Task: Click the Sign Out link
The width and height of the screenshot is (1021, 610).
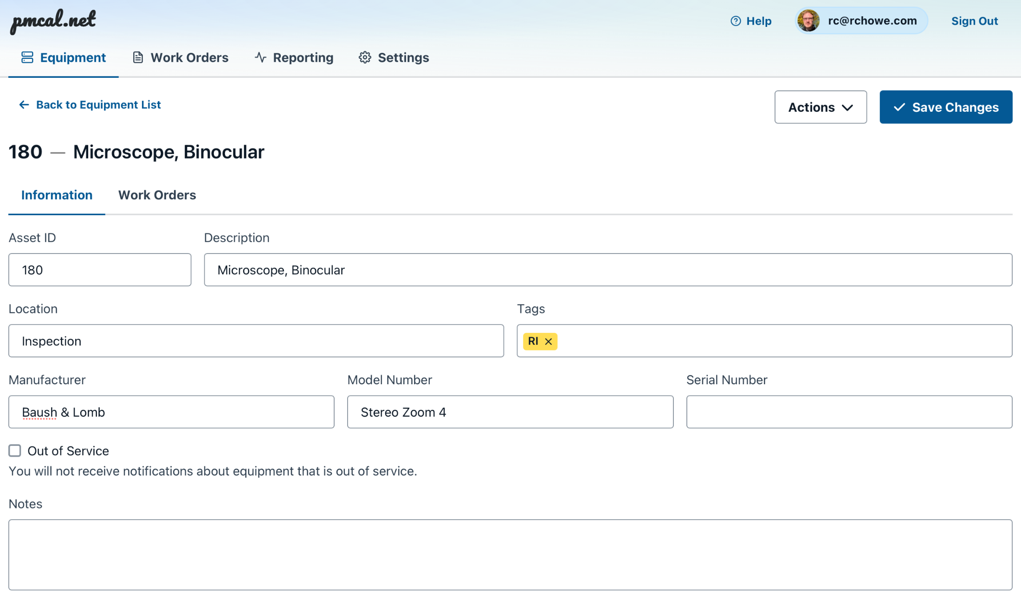Action: point(974,21)
